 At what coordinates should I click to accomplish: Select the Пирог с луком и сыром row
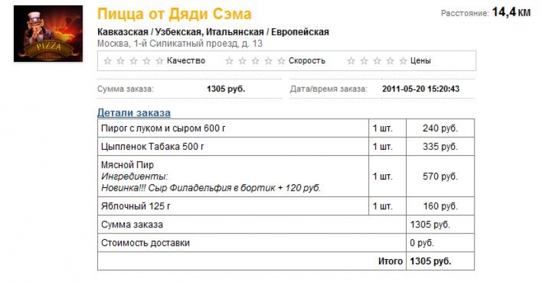coord(165,128)
